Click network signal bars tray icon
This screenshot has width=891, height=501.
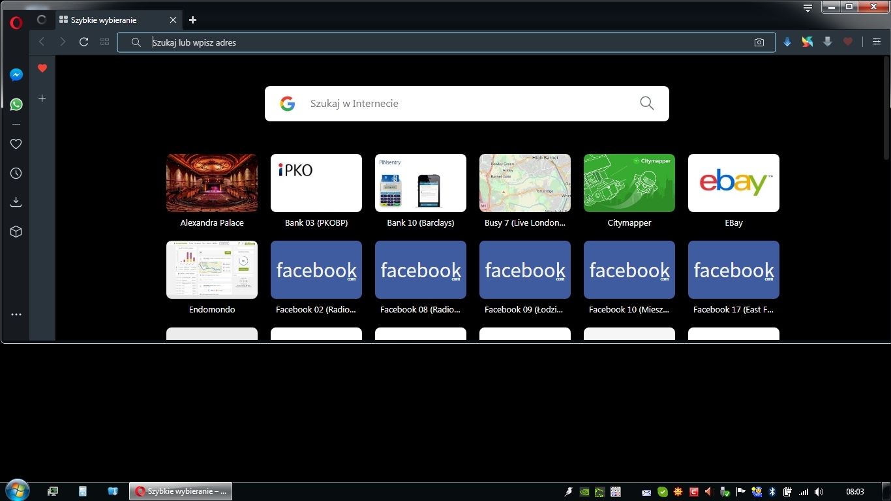click(x=804, y=492)
